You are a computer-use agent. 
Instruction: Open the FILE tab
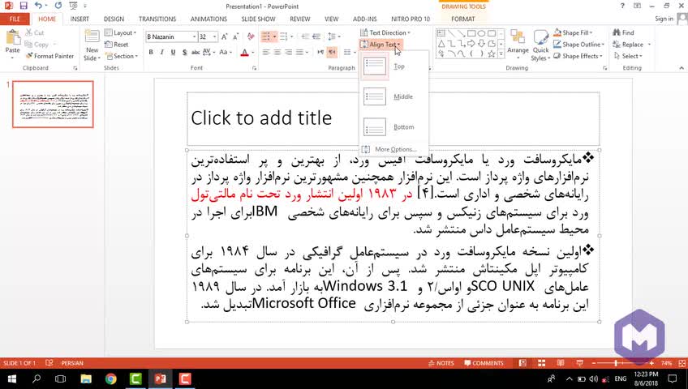click(x=15, y=19)
